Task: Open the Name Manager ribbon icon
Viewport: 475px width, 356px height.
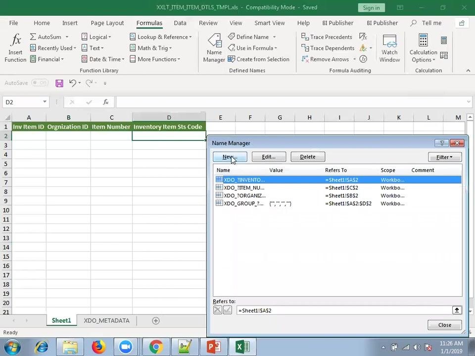Action: coord(214,40)
